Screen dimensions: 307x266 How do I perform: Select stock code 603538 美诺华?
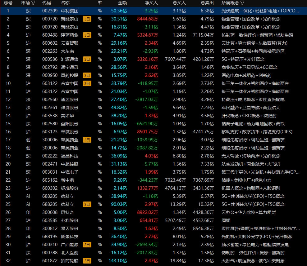[x=50, y=116]
